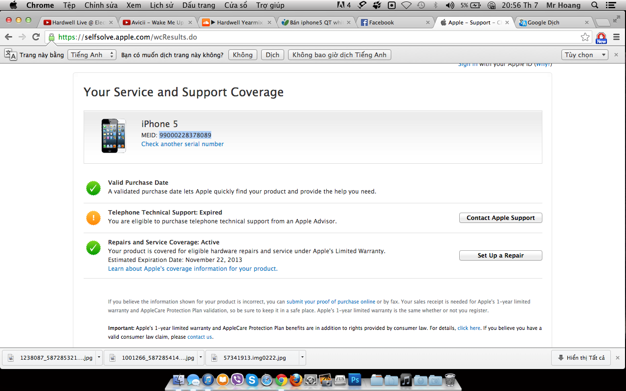Switch to the Hardwell Yearmix tab
Screen dimensions: 626x391
(x=237, y=22)
